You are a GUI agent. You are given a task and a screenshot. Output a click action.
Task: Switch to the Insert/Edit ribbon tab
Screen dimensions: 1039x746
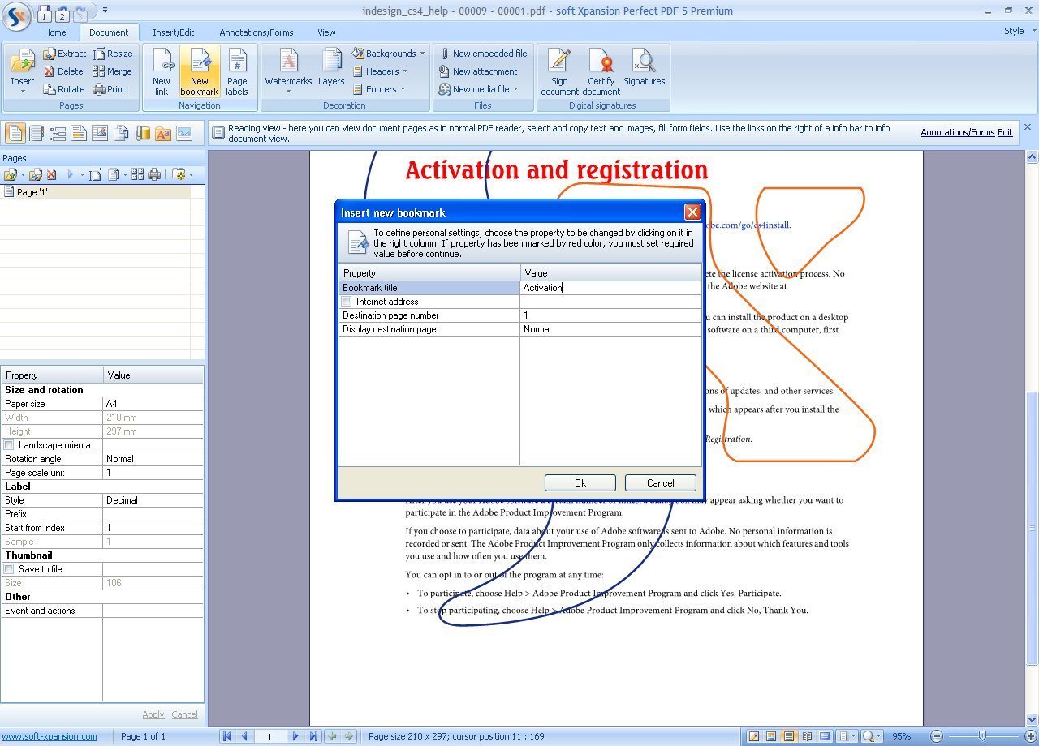tap(174, 32)
